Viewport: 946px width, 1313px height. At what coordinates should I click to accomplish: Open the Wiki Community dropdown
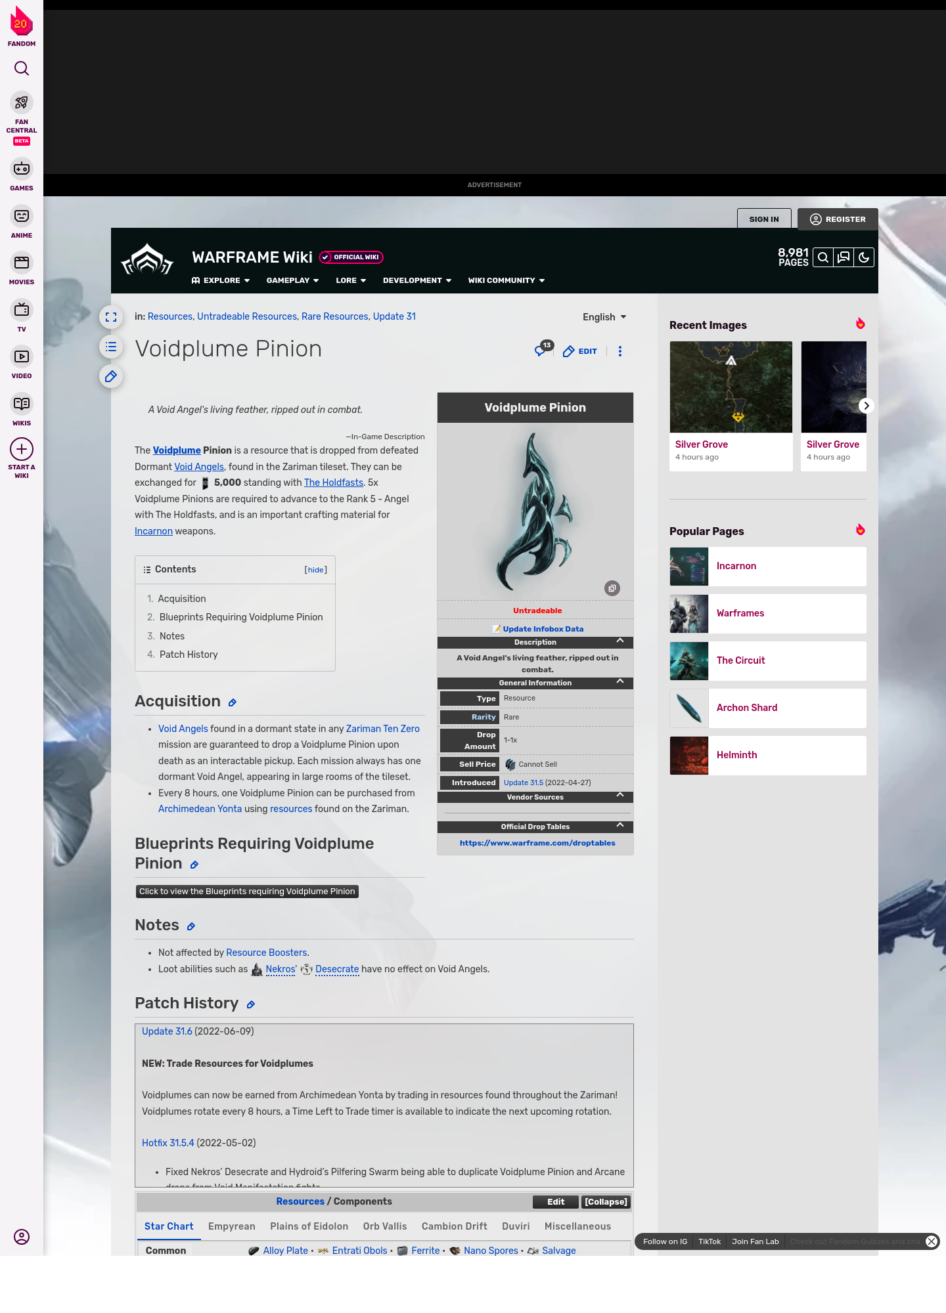coord(507,280)
